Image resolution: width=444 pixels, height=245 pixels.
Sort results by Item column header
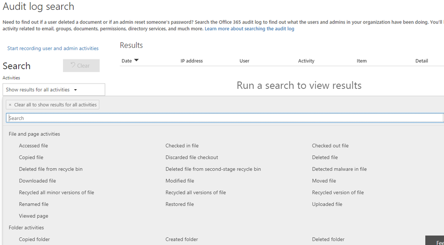(362, 61)
